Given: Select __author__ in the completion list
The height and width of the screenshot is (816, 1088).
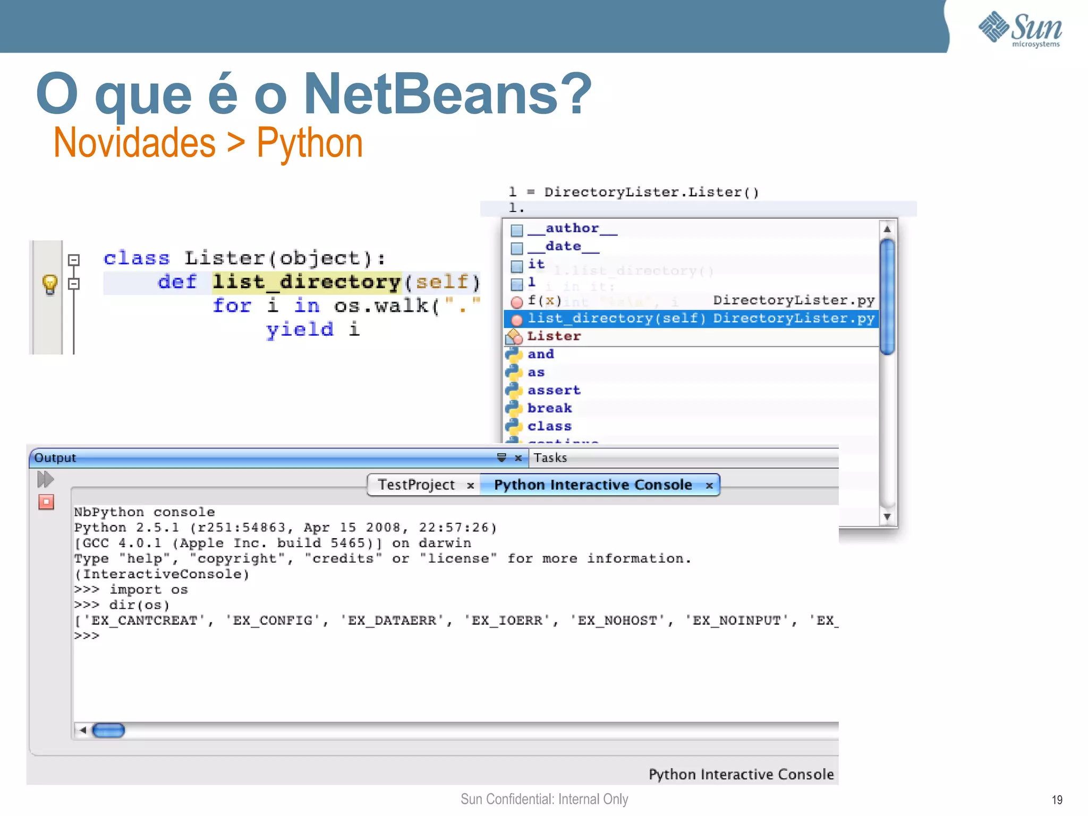Looking at the screenshot, I should coord(691,228).
